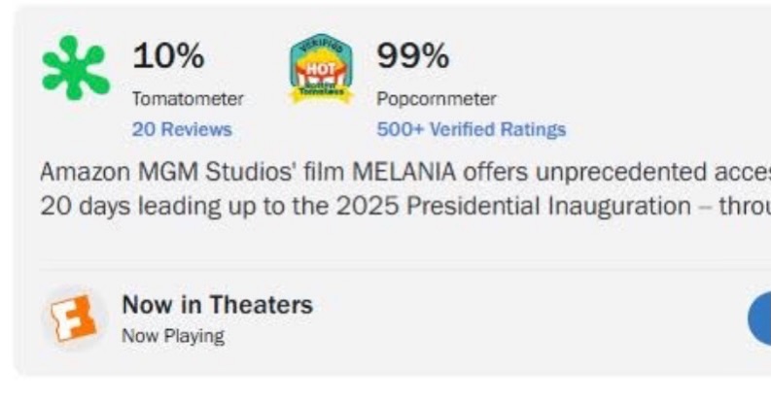Click the divider line above Now in Theaters
The image size is (771, 403).
(x=405, y=269)
